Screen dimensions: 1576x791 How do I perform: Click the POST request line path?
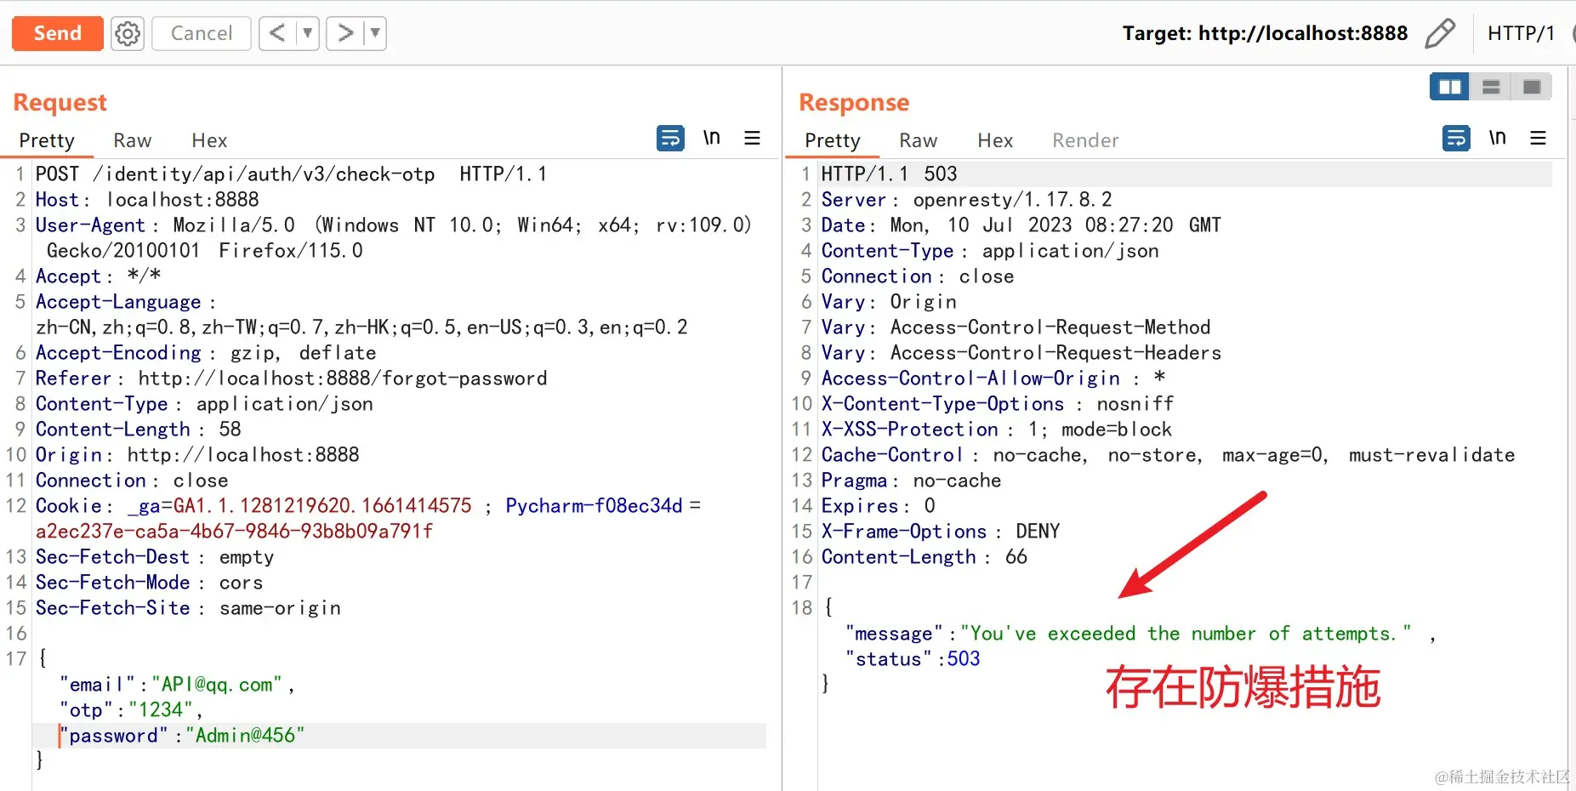point(264,174)
